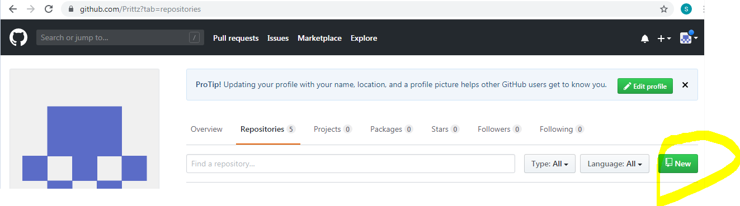Bookmark page with the star icon
740x206 pixels.
click(664, 9)
